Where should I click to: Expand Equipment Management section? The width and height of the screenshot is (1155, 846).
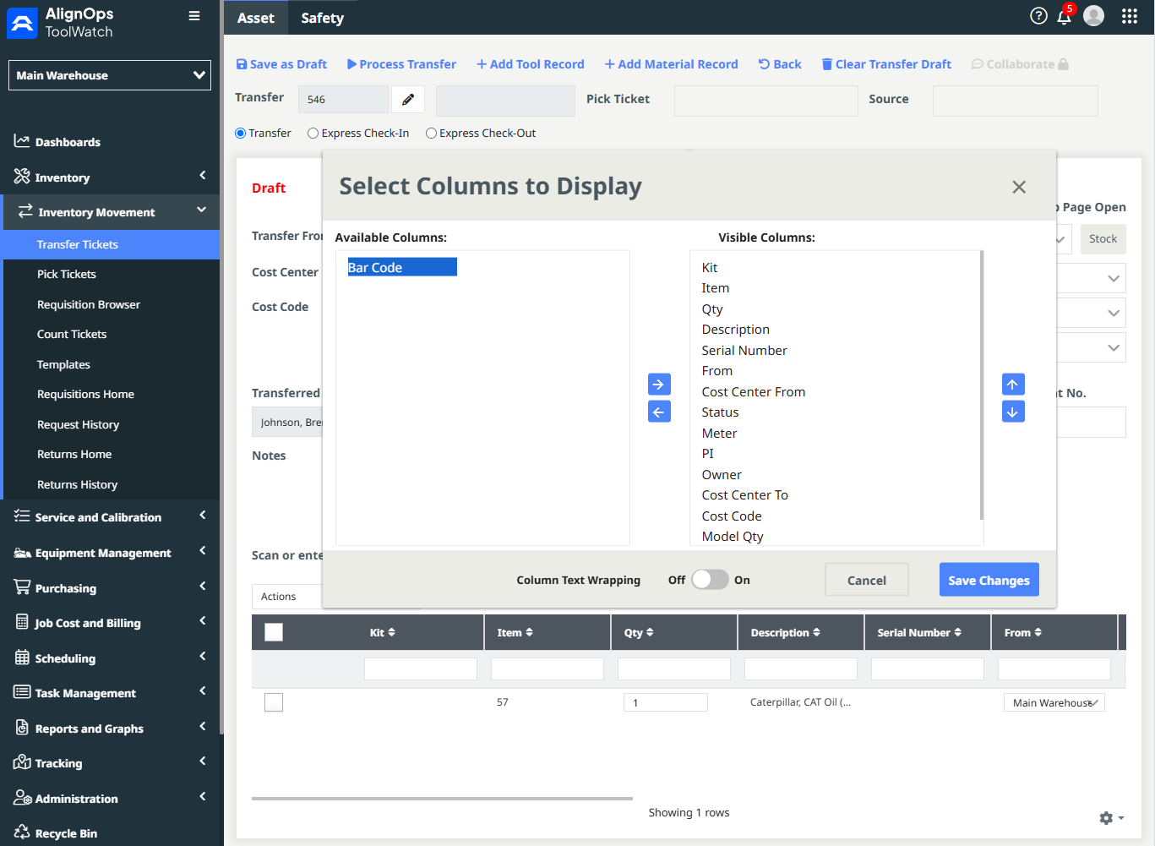pyautogui.click(x=110, y=553)
